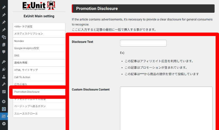Select the SNS settings item
The image size is (219, 130).
pos(39,56)
